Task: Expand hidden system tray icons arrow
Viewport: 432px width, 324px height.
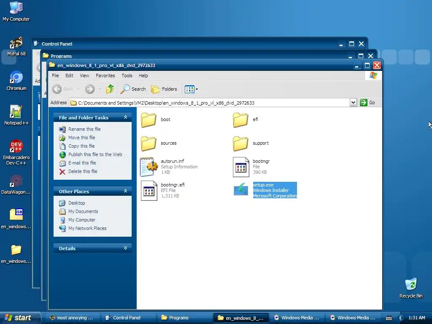Action: tap(401, 318)
